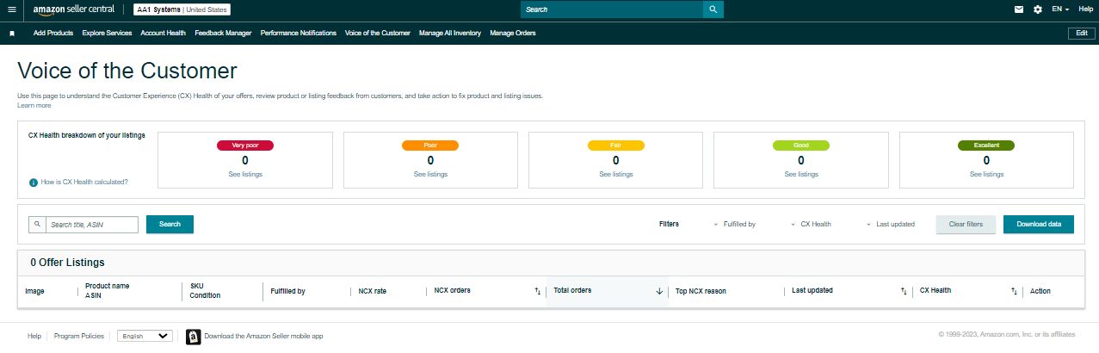Sort by Last updated arrows
Image resolution: width=1099 pixels, height=353 pixels.
coord(904,291)
